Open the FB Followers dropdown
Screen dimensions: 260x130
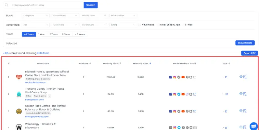click(x=65, y=25)
